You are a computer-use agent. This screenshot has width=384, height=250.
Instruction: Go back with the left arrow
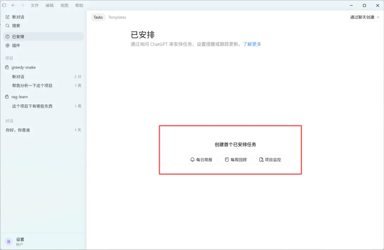tap(13, 5)
